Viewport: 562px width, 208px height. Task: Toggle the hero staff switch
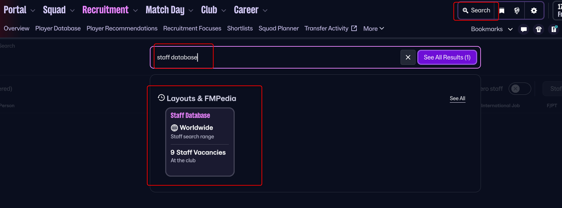pos(519,89)
